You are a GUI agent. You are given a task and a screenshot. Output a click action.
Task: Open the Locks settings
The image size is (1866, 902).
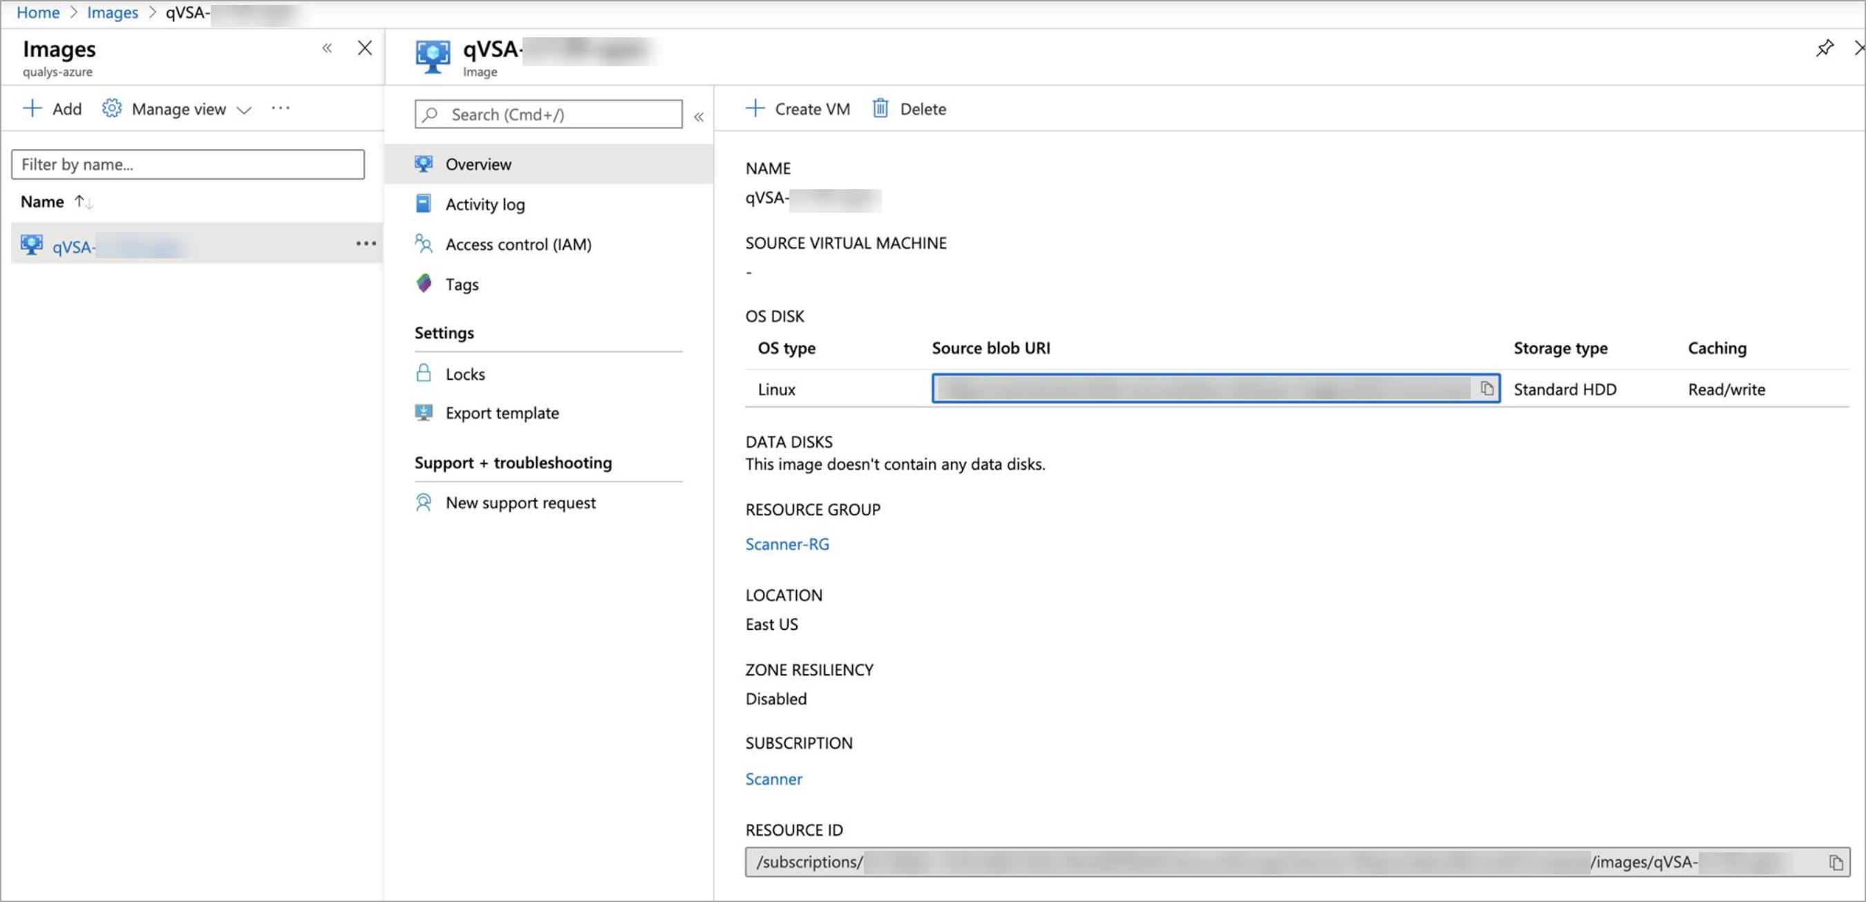pos(464,374)
